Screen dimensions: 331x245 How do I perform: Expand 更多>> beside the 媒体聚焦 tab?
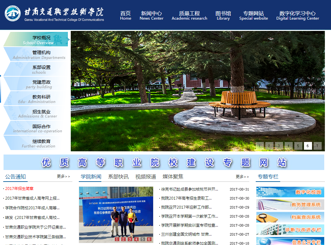click(242, 177)
